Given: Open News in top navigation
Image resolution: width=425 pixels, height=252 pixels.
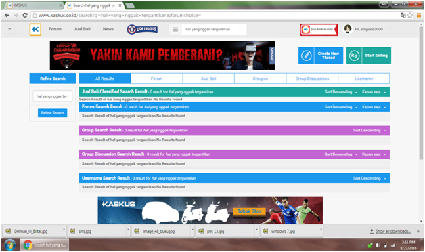Looking at the screenshot, I should [x=108, y=29].
